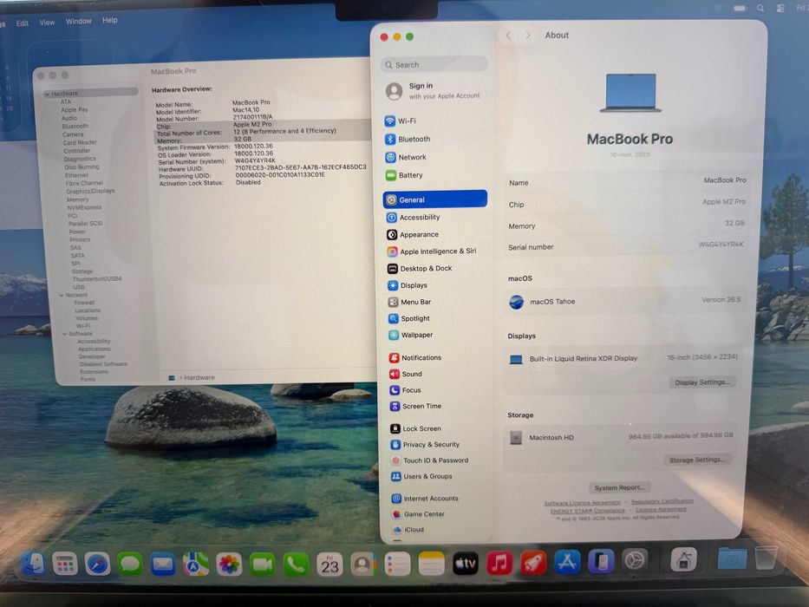Viewport: 809px width, 607px height.
Task: Open Messages from the Dock
Action: [130, 564]
